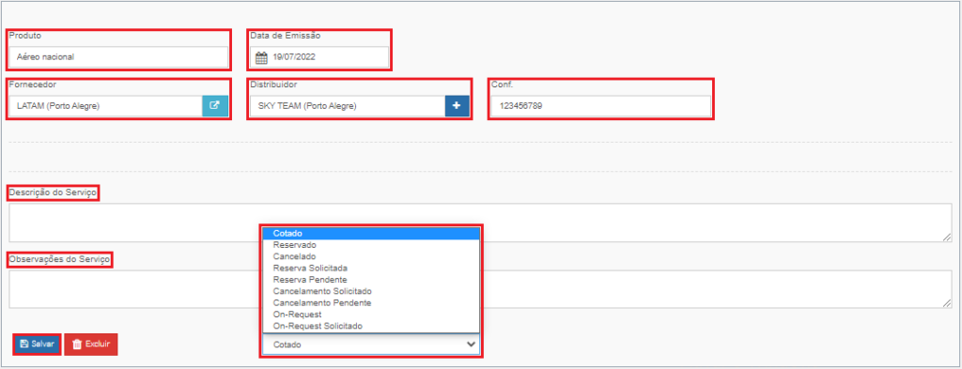
Task: Click the Data de Emissão label
Action: pos(286,36)
